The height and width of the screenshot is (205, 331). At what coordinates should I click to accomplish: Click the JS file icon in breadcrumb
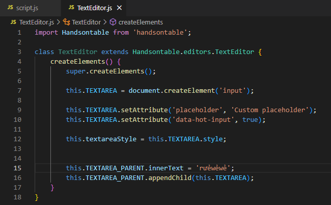(13, 22)
